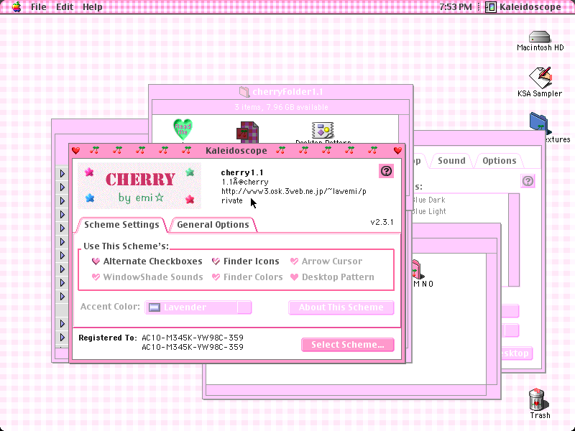Screen dimensions: 575x431
Task: Click the menu bar clock
Action: (456, 7)
